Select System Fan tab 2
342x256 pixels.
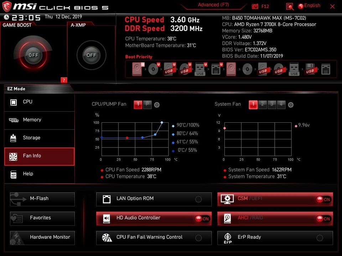(x=263, y=105)
